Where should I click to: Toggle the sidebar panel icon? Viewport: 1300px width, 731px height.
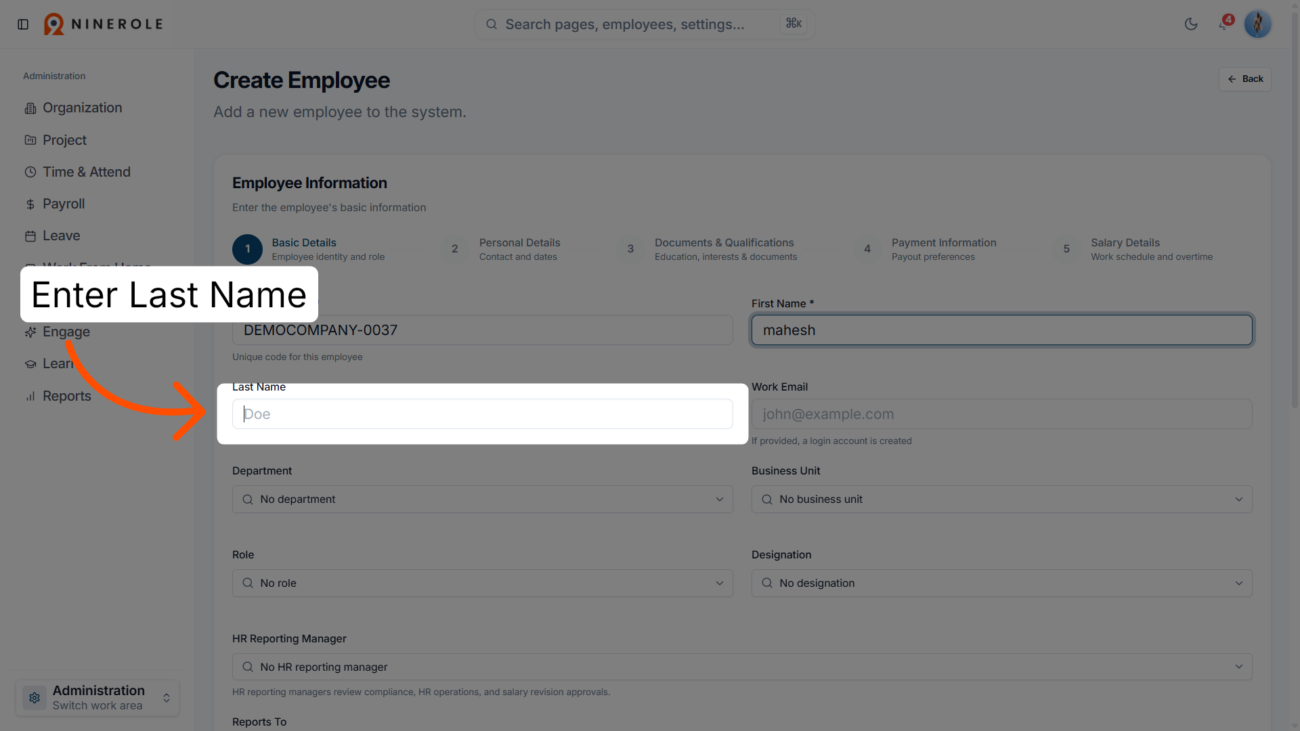[23, 24]
